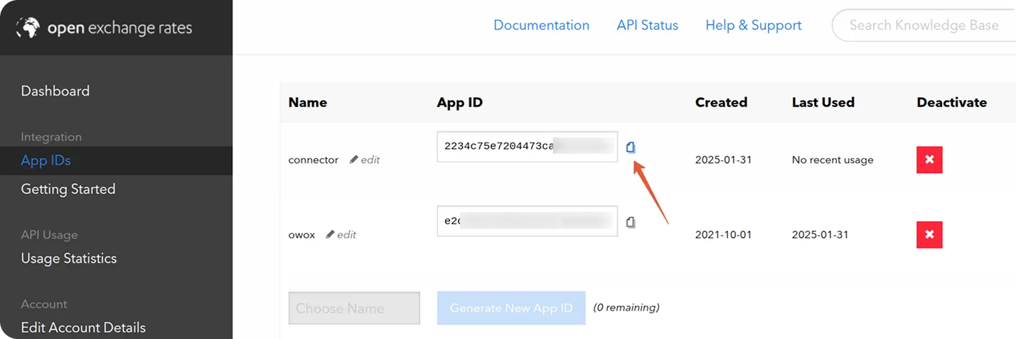Click the Open Exchange Rates globe logo
The image size is (1016, 339).
(x=29, y=28)
